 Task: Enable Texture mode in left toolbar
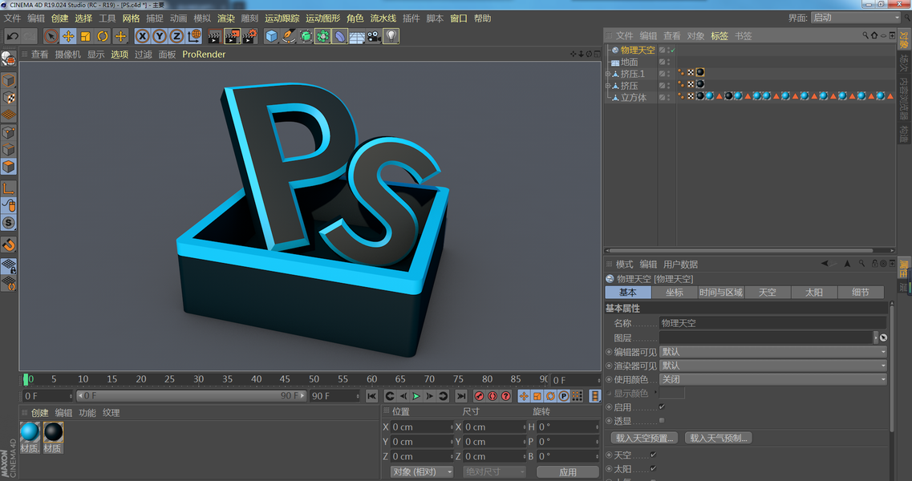(x=8, y=97)
